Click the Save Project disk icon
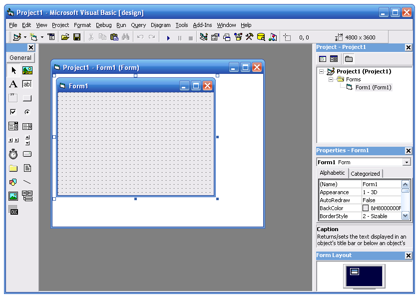The width and height of the screenshot is (420, 299). (x=77, y=37)
